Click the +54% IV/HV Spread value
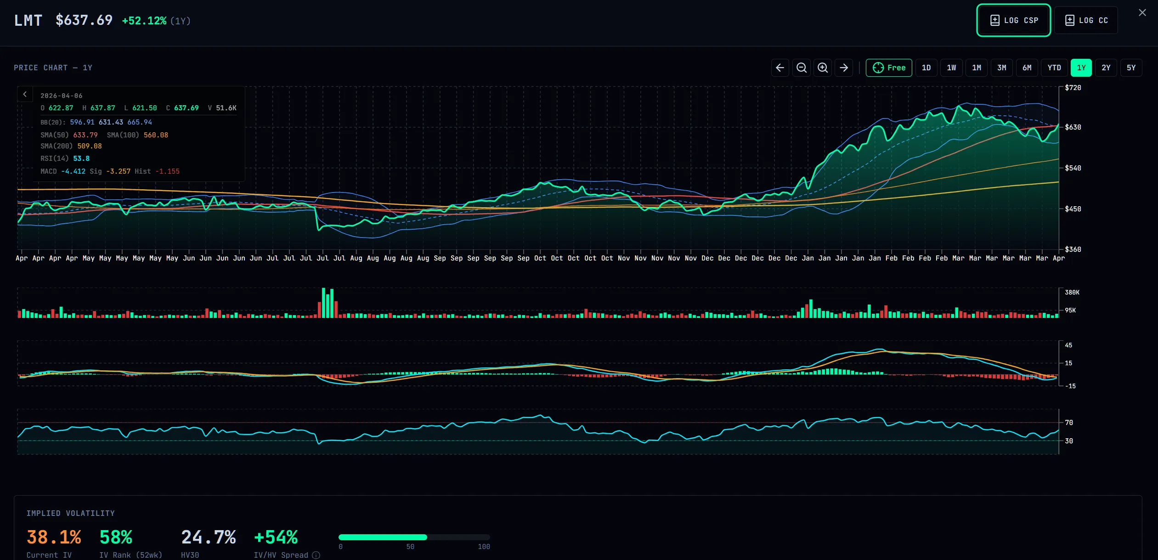 point(276,537)
